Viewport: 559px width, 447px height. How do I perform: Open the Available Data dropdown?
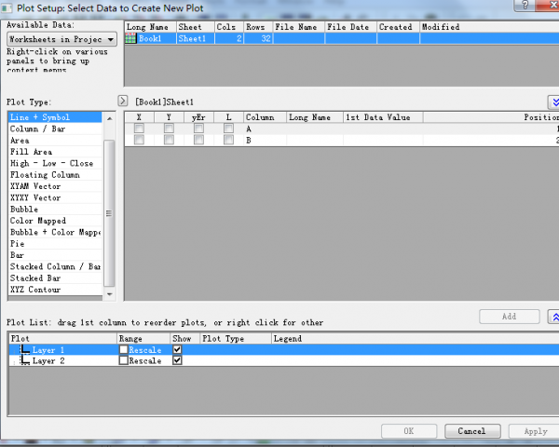click(x=111, y=40)
